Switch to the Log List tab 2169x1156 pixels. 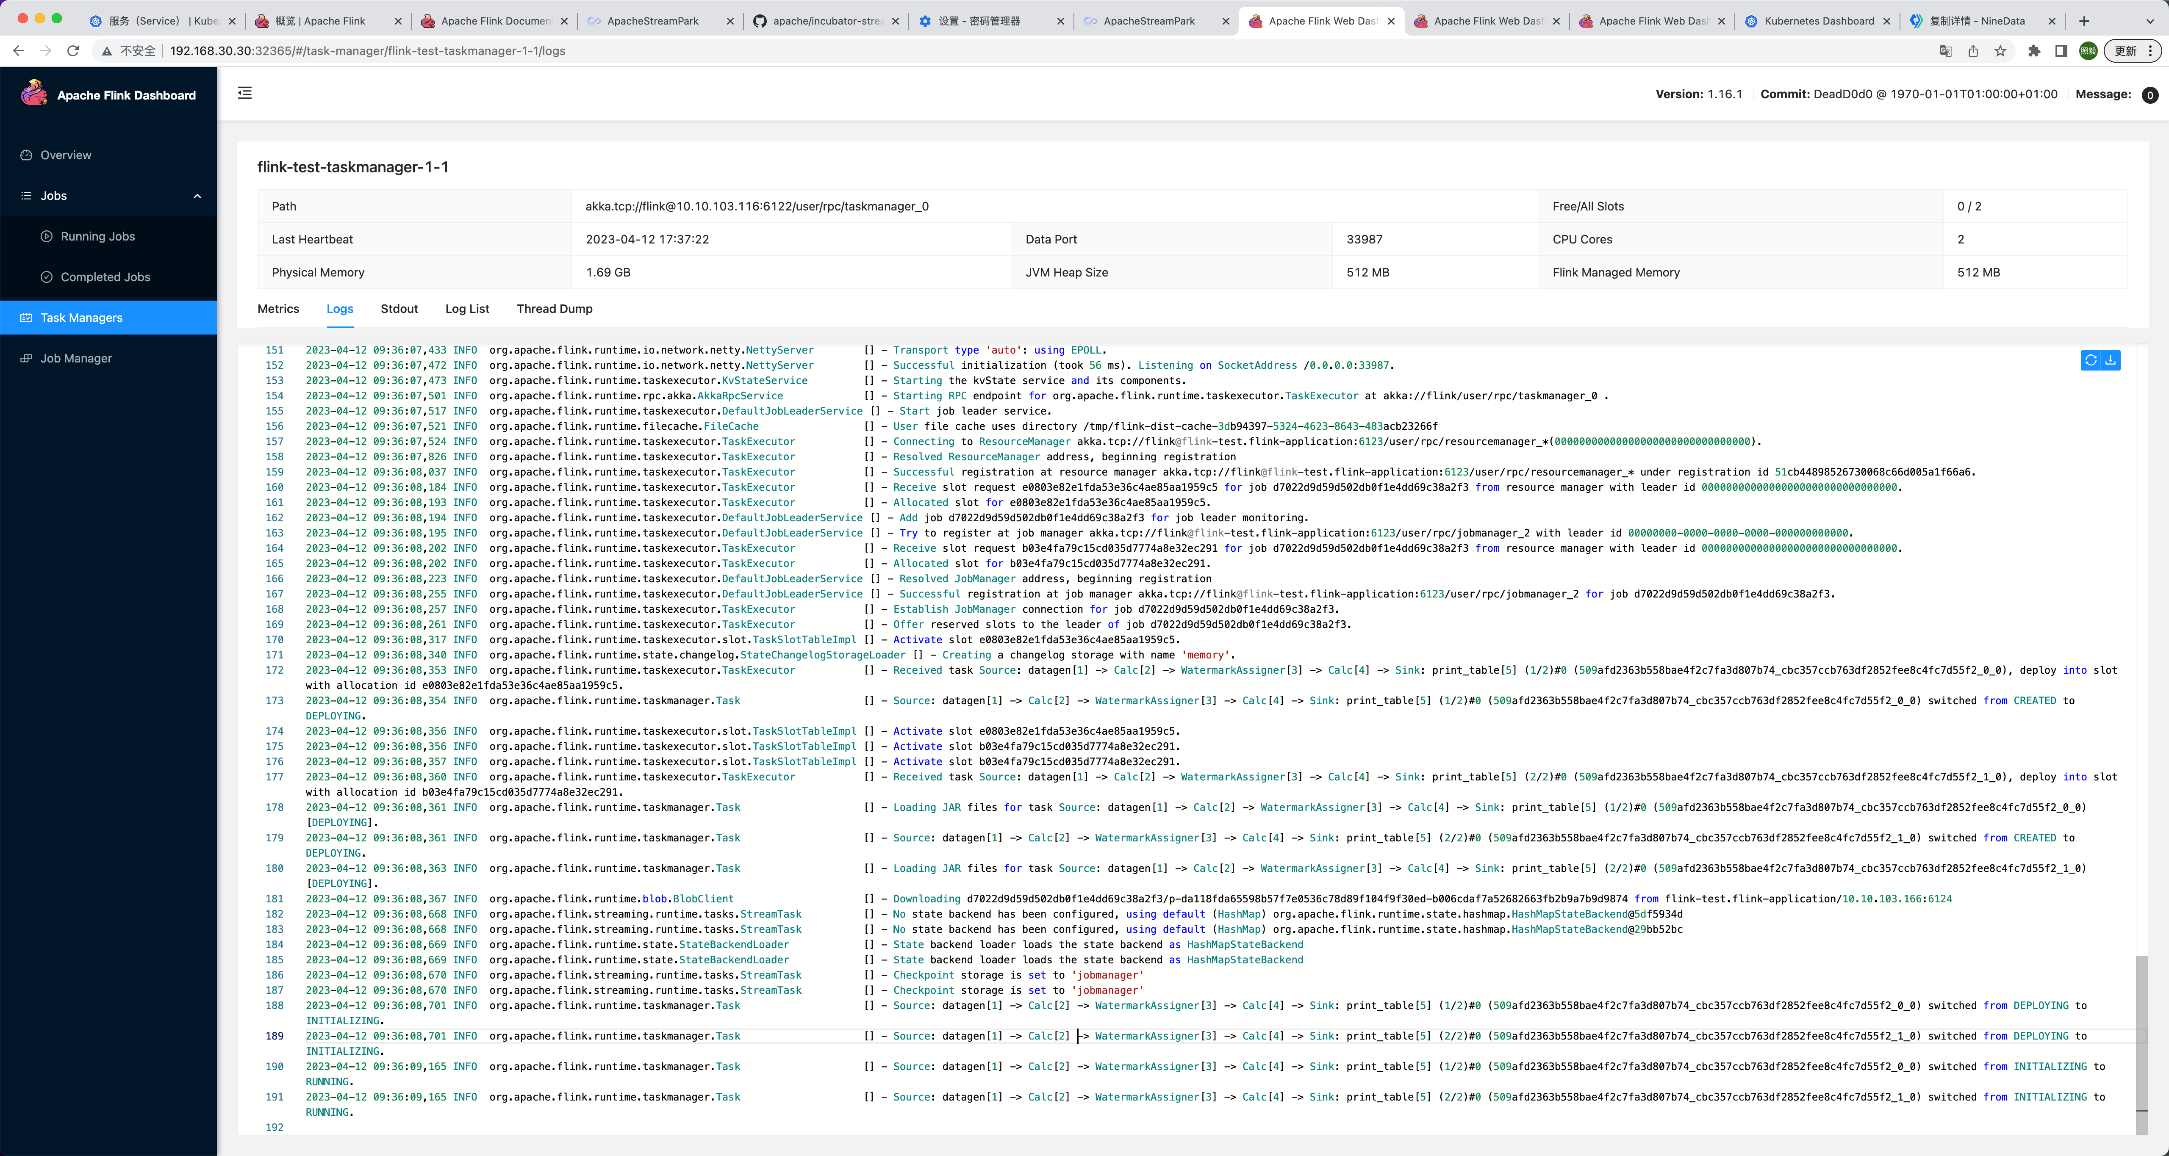click(x=467, y=309)
